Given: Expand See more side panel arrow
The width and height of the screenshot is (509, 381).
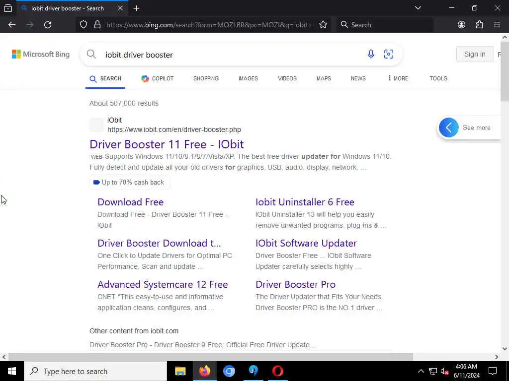Looking at the screenshot, I should click(x=449, y=127).
